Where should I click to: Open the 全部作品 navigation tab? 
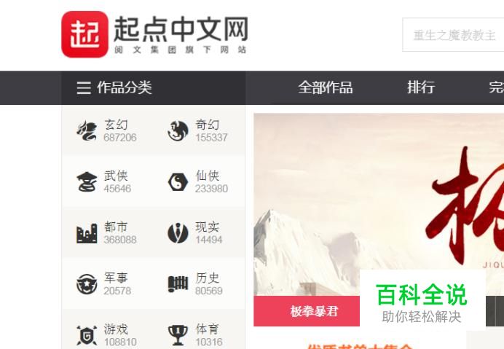point(326,87)
